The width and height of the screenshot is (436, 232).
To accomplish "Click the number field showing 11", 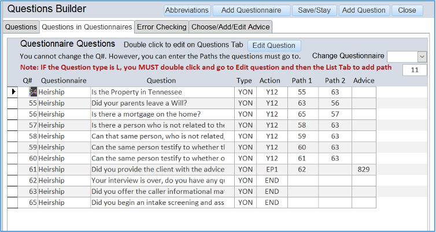I will pos(414,69).
